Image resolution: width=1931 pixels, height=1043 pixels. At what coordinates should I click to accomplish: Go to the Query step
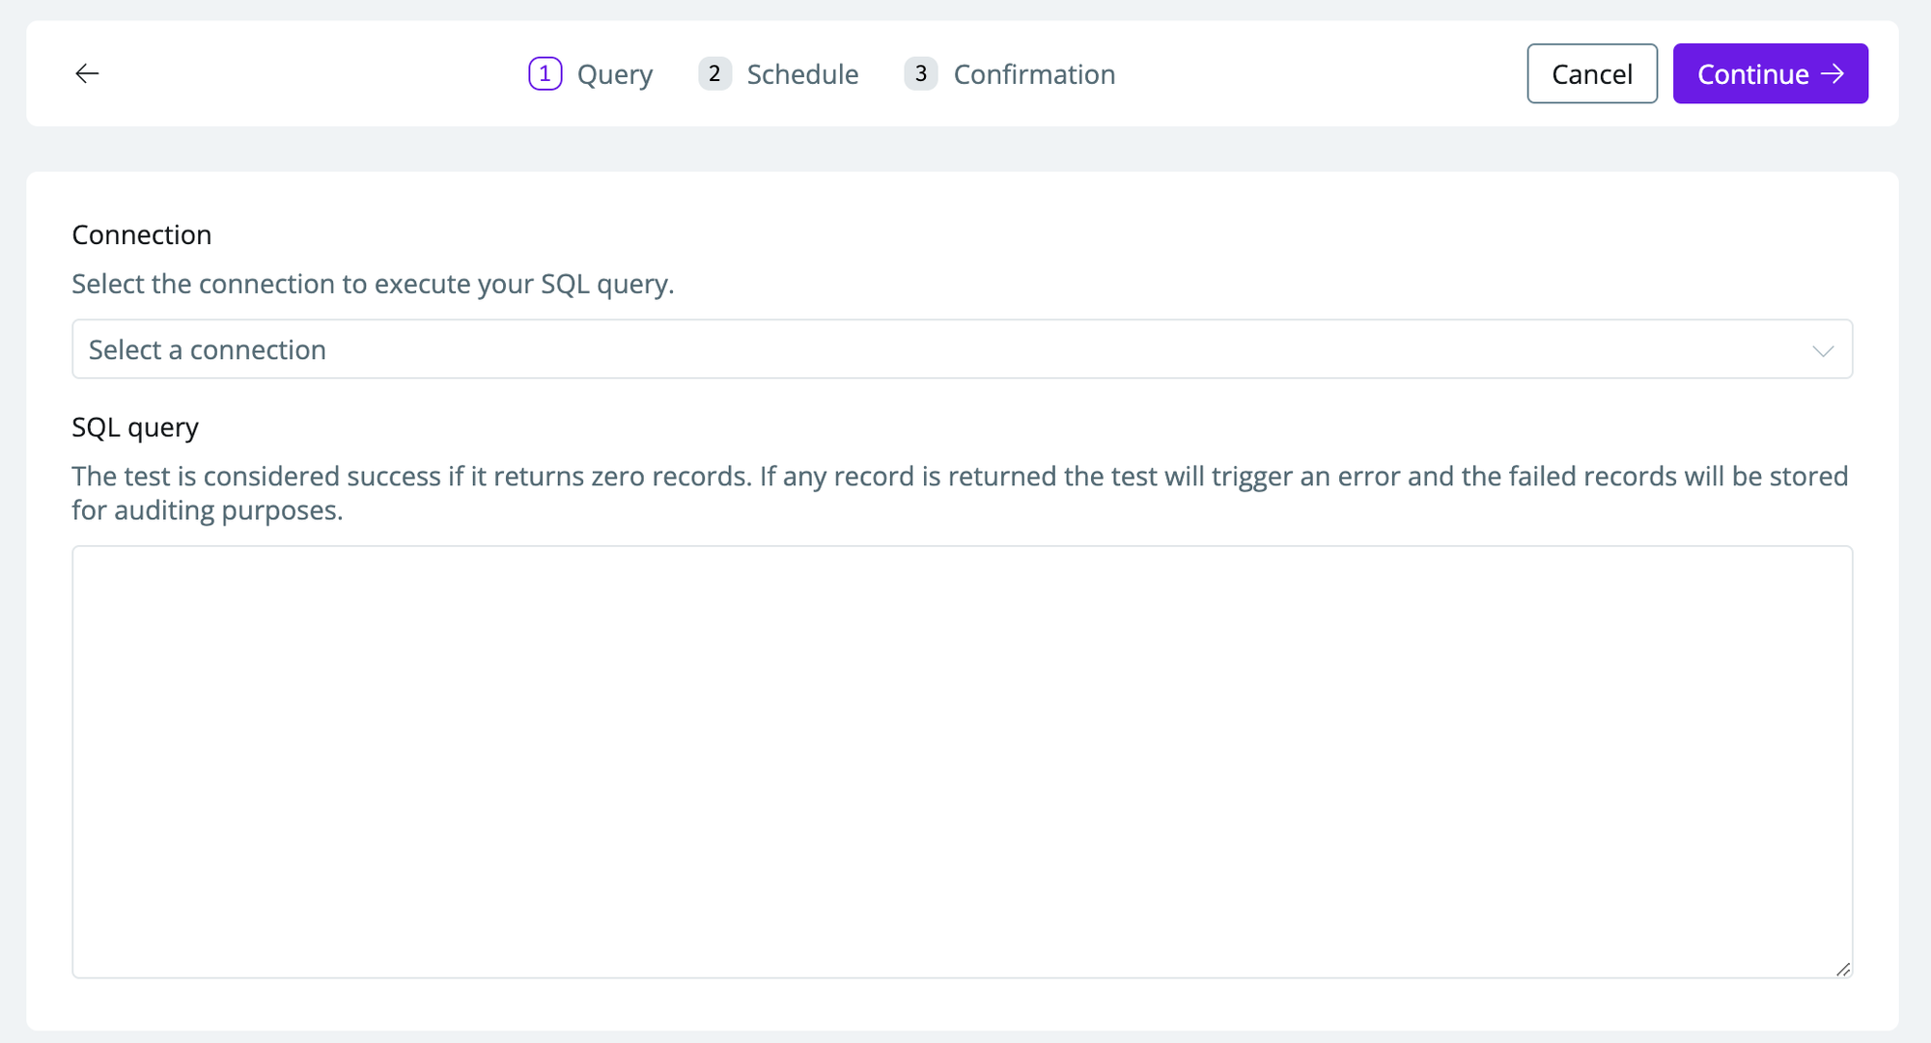pos(614,74)
